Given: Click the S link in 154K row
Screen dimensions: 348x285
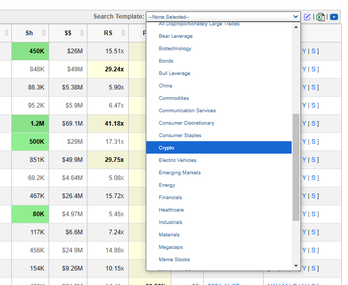Looking at the screenshot, I should pyautogui.click(x=313, y=268).
